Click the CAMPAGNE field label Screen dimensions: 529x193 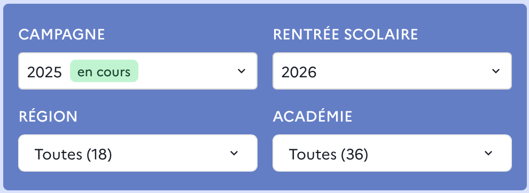tap(62, 35)
